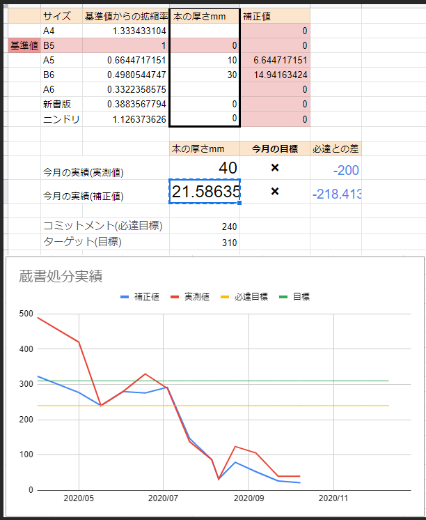Select the A4 size cell
This screenshot has height=520, width=426.
[x=62, y=31]
